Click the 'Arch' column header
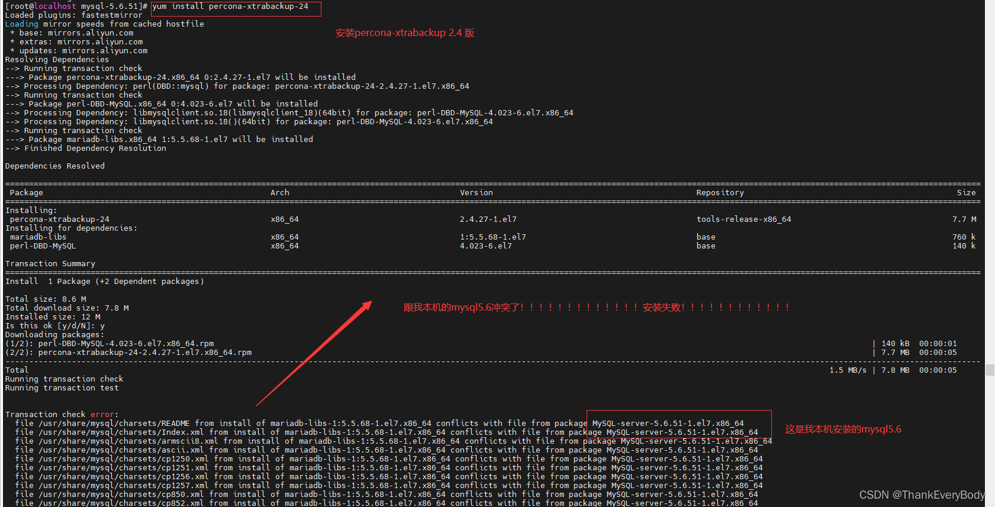Screen dimensions: 995x507 coord(280,193)
